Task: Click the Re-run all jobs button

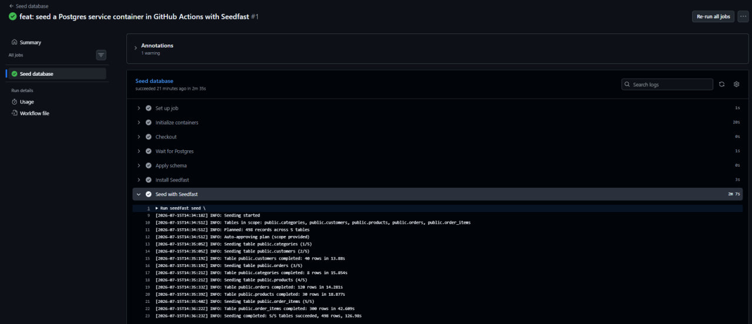Action: pyautogui.click(x=713, y=16)
